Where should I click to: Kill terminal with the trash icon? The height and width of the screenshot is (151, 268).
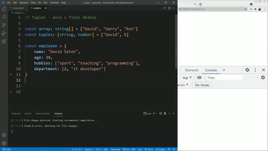165,114
